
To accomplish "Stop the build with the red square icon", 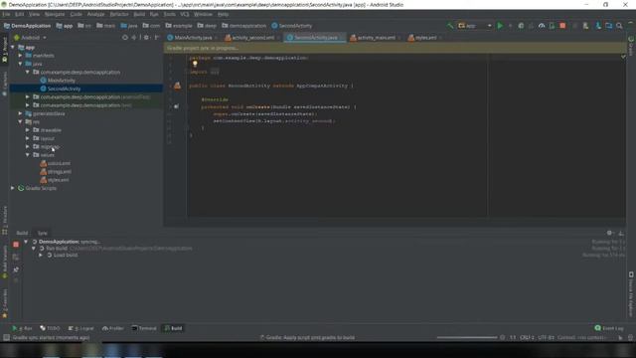I will (x=16, y=245).
